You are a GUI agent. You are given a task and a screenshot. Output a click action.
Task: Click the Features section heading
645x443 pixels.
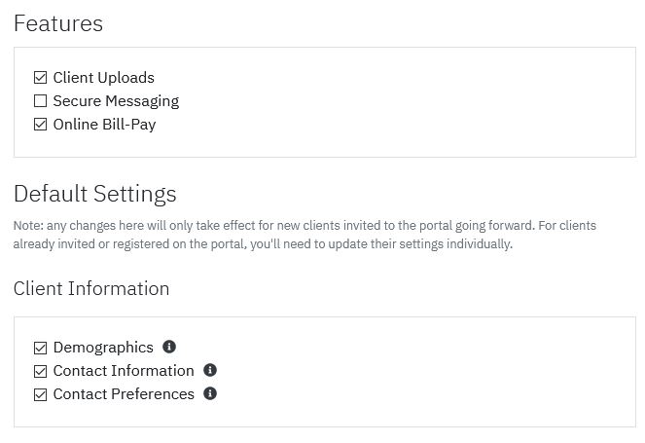tap(58, 23)
